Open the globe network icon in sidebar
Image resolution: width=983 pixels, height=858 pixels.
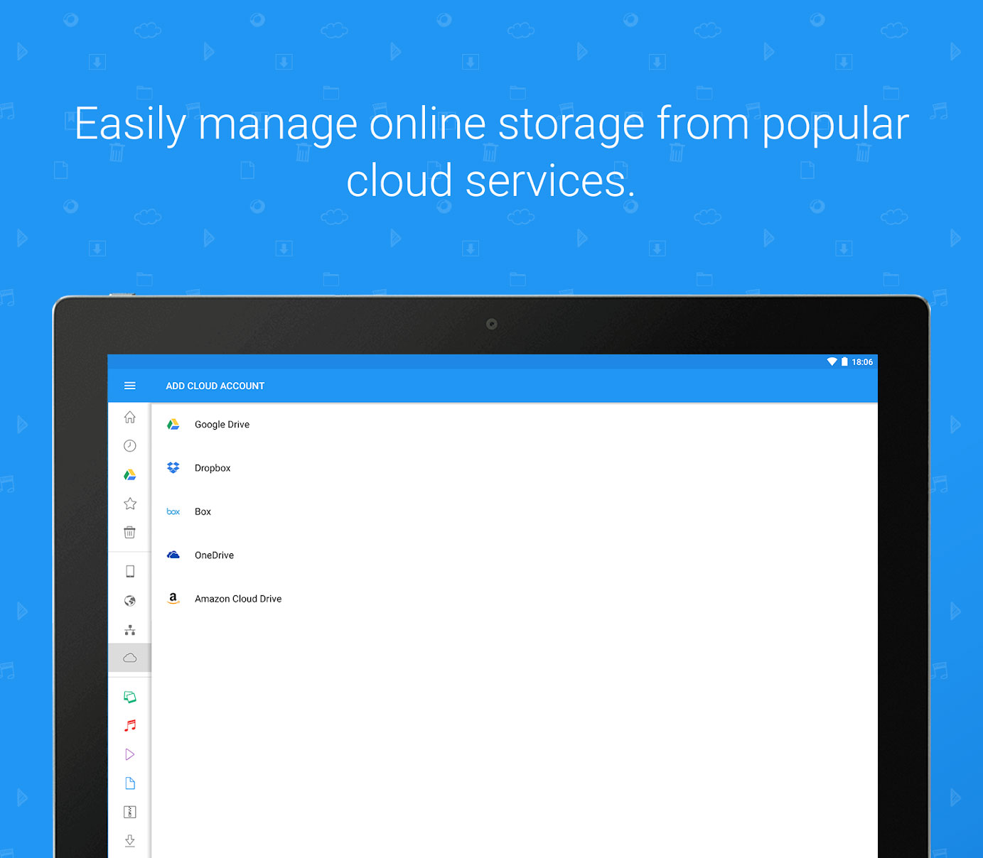coord(130,601)
